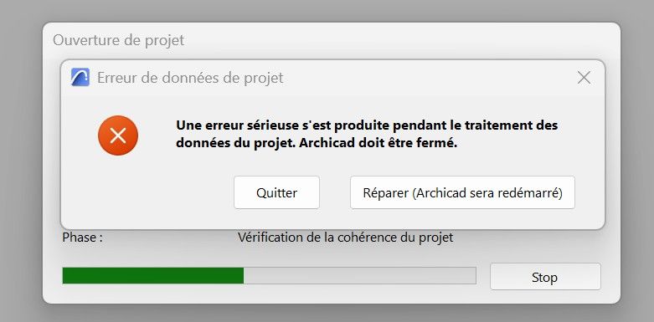Click the blank area beneath the progress bar
Image resolution: width=654 pixels, height=322 pixels.
coord(267,295)
